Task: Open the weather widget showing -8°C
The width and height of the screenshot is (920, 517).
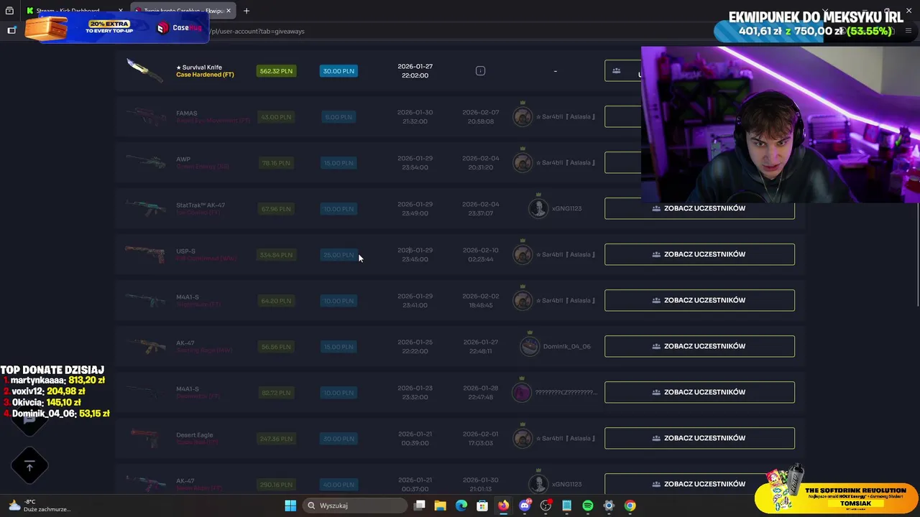Action: [x=40, y=506]
